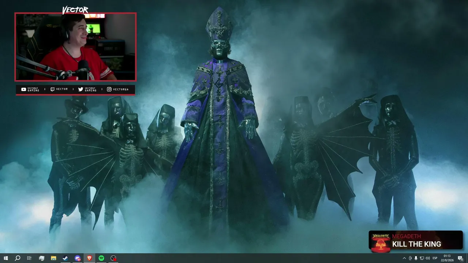
Task: Open the taskbar app left of File Explorer
Action: [x=41, y=258]
